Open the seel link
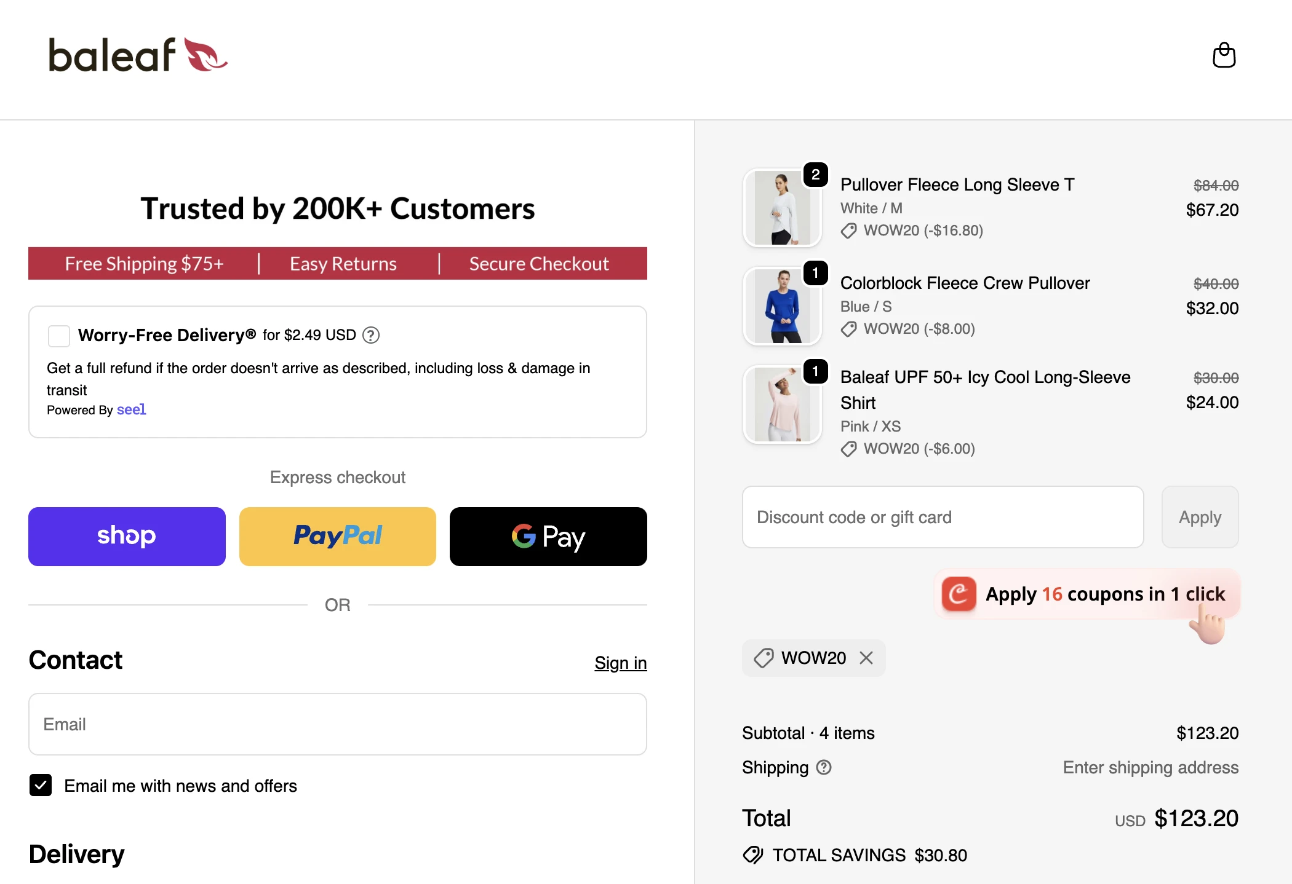The height and width of the screenshot is (884, 1292). (x=131, y=409)
